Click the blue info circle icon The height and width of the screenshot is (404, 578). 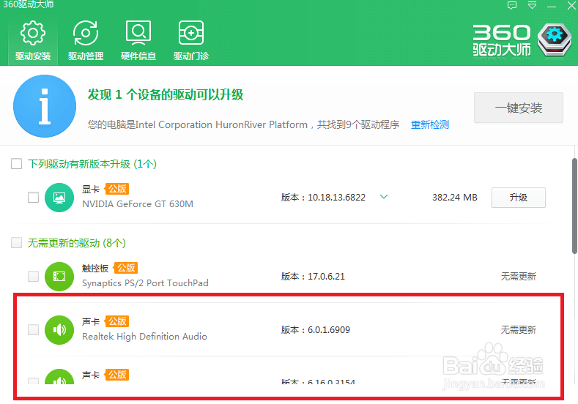(45, 106)
